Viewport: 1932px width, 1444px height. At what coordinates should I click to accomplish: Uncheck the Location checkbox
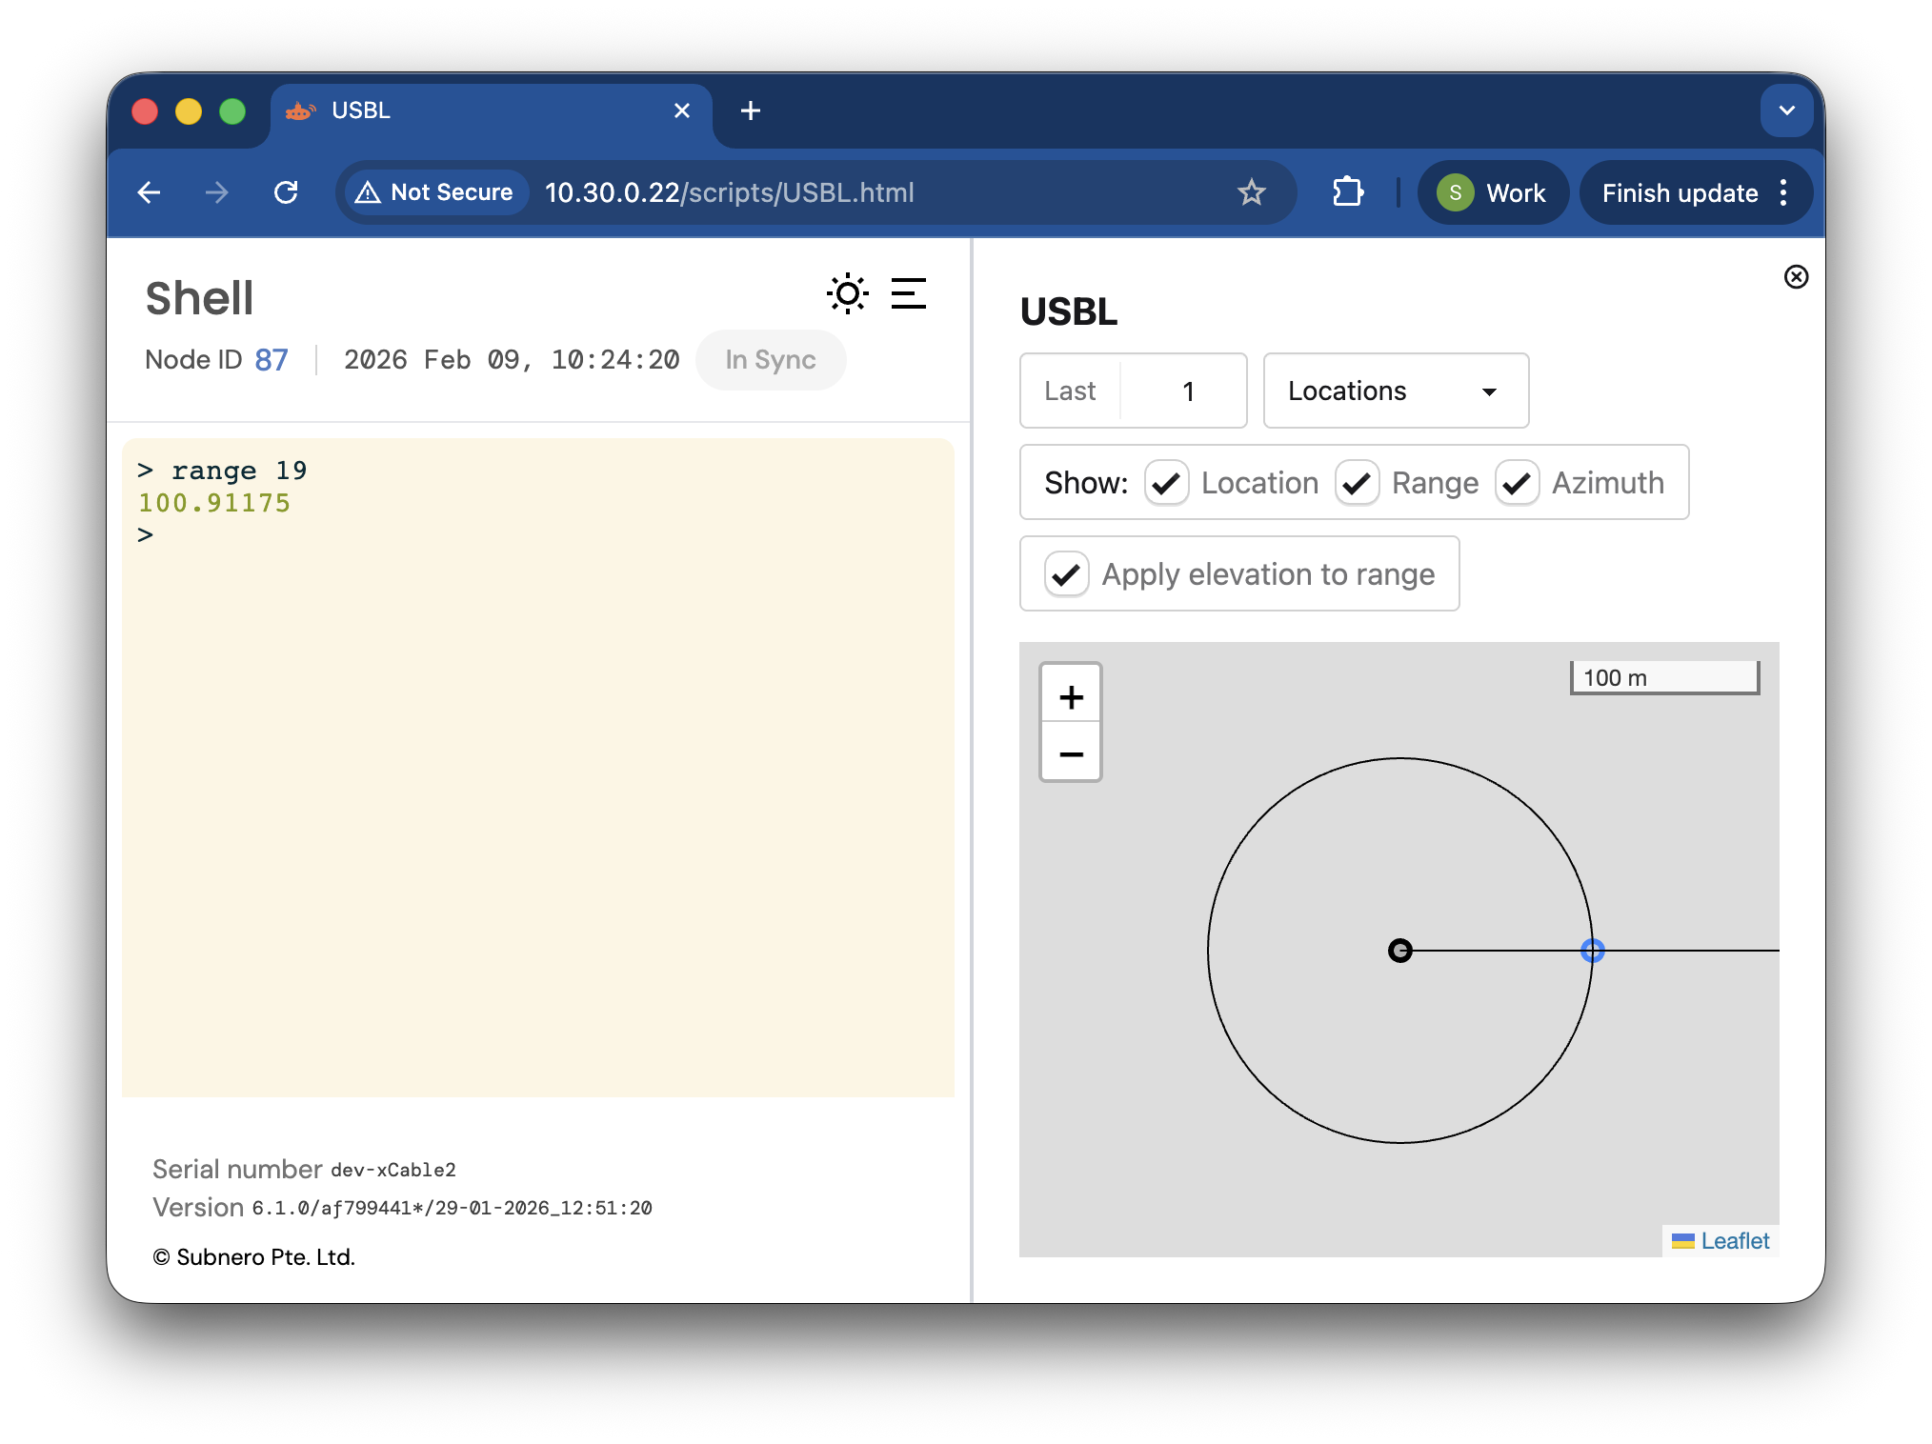pos(1166,483)
